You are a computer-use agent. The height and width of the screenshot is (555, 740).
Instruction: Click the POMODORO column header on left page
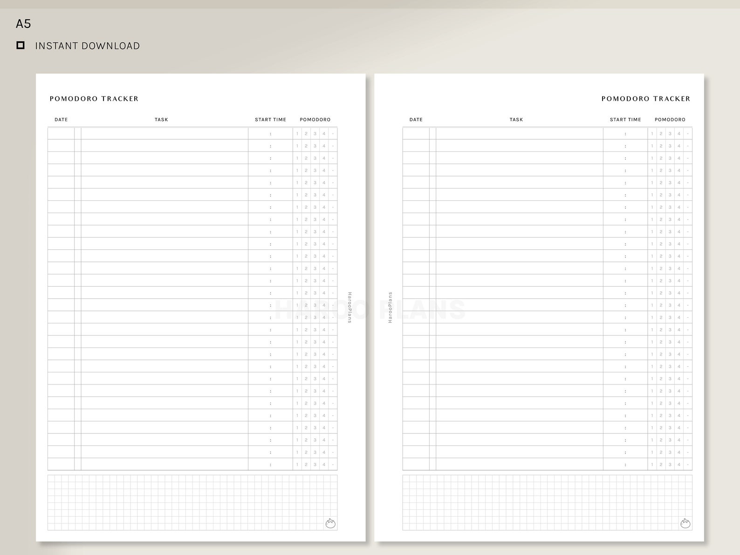315,120
